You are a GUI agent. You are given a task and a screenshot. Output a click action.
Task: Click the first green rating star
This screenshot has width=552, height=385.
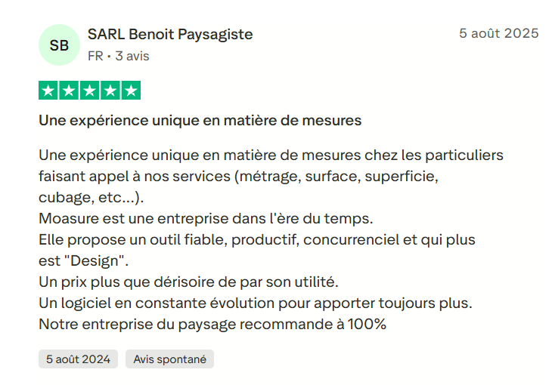tap(48, 91)
